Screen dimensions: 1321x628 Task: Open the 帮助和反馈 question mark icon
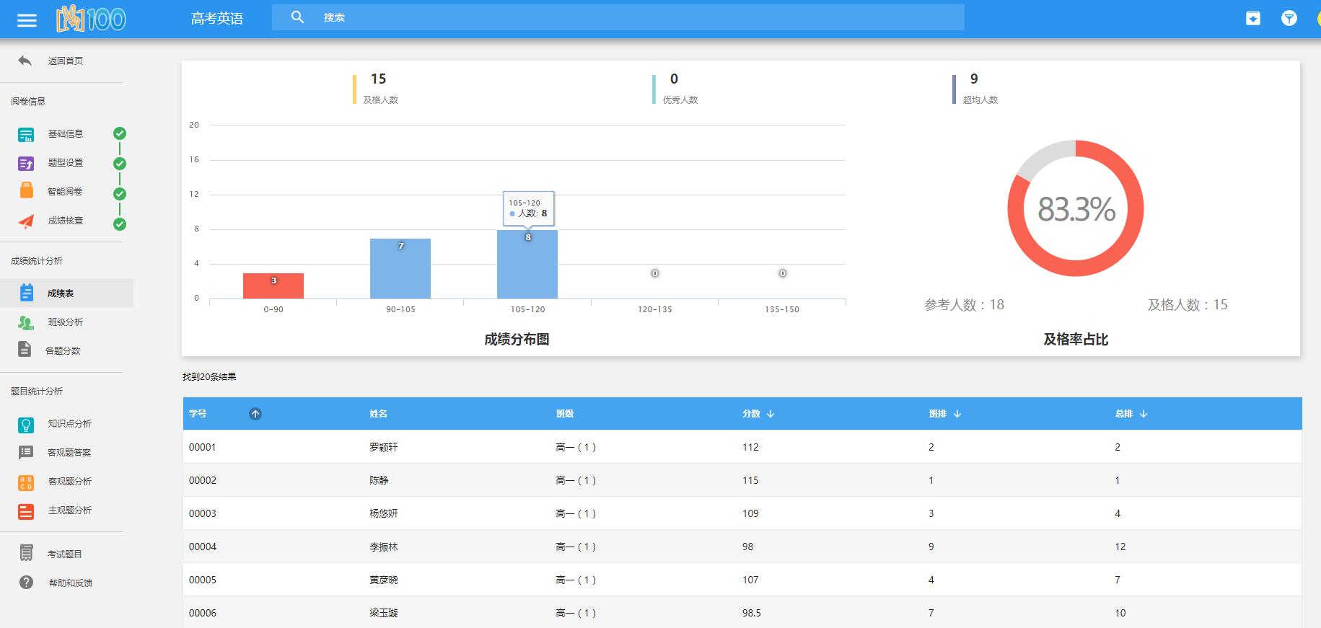tap(26, 583)
